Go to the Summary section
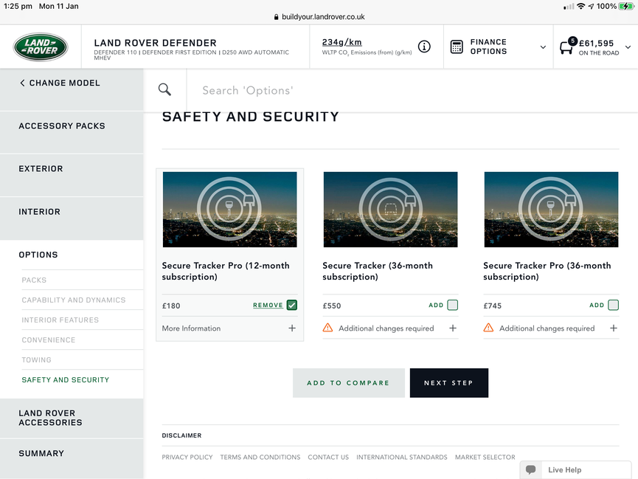 [x=72, y=458]
